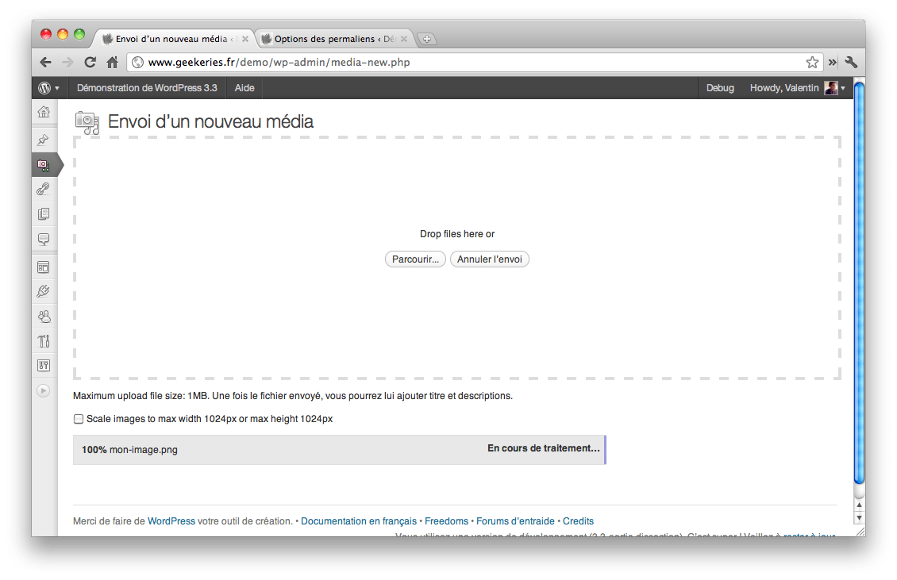
Task: Click the En cours de traitement… status
Action: (x=544, y=448)
